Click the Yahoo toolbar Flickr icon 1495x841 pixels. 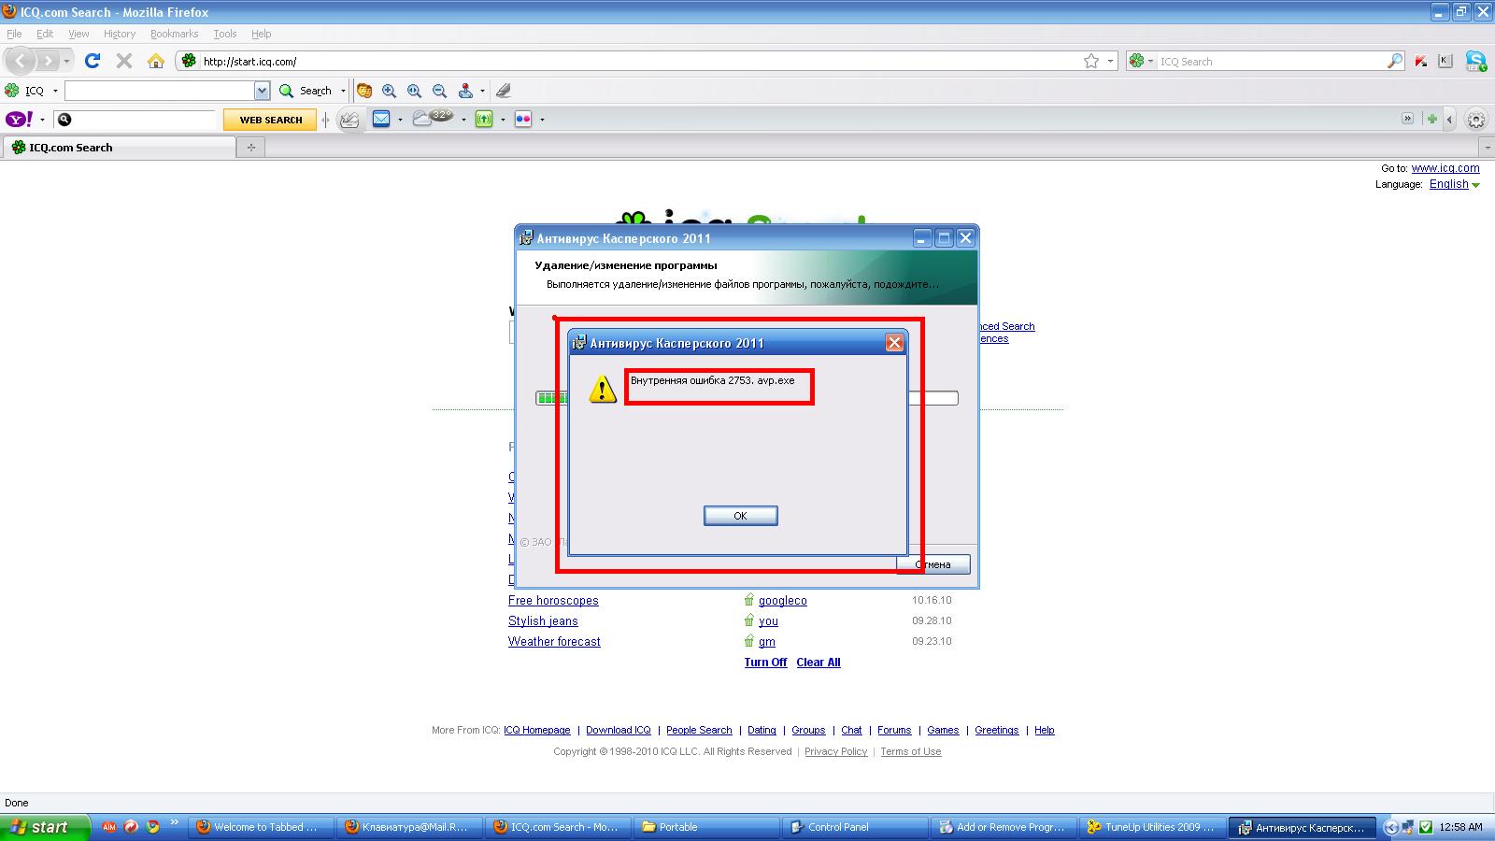point(523,119)
